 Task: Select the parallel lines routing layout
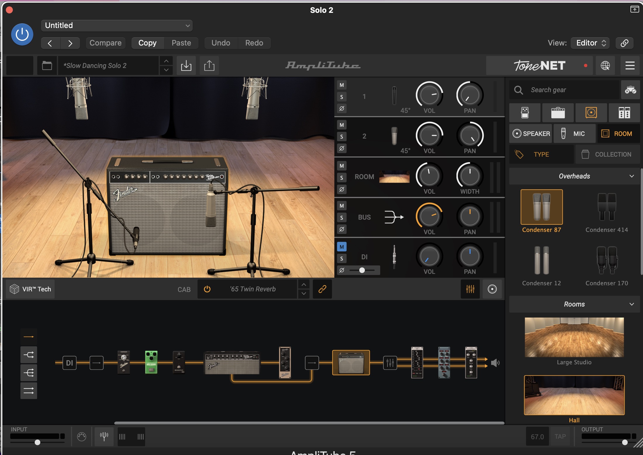[29, 391]
